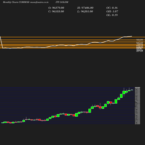Click the 93139 price level label
Screen dimensions: 145x145
point(139,40)
